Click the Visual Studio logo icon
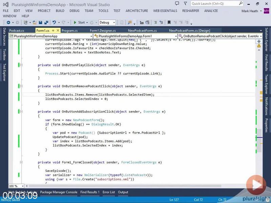 point(6,4)
